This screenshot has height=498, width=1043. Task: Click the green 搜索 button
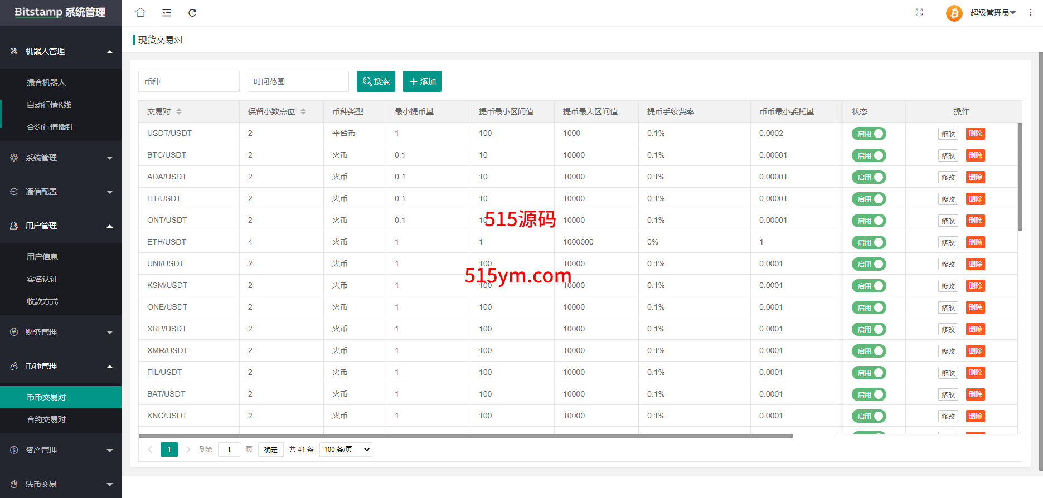tap(376, 81)
